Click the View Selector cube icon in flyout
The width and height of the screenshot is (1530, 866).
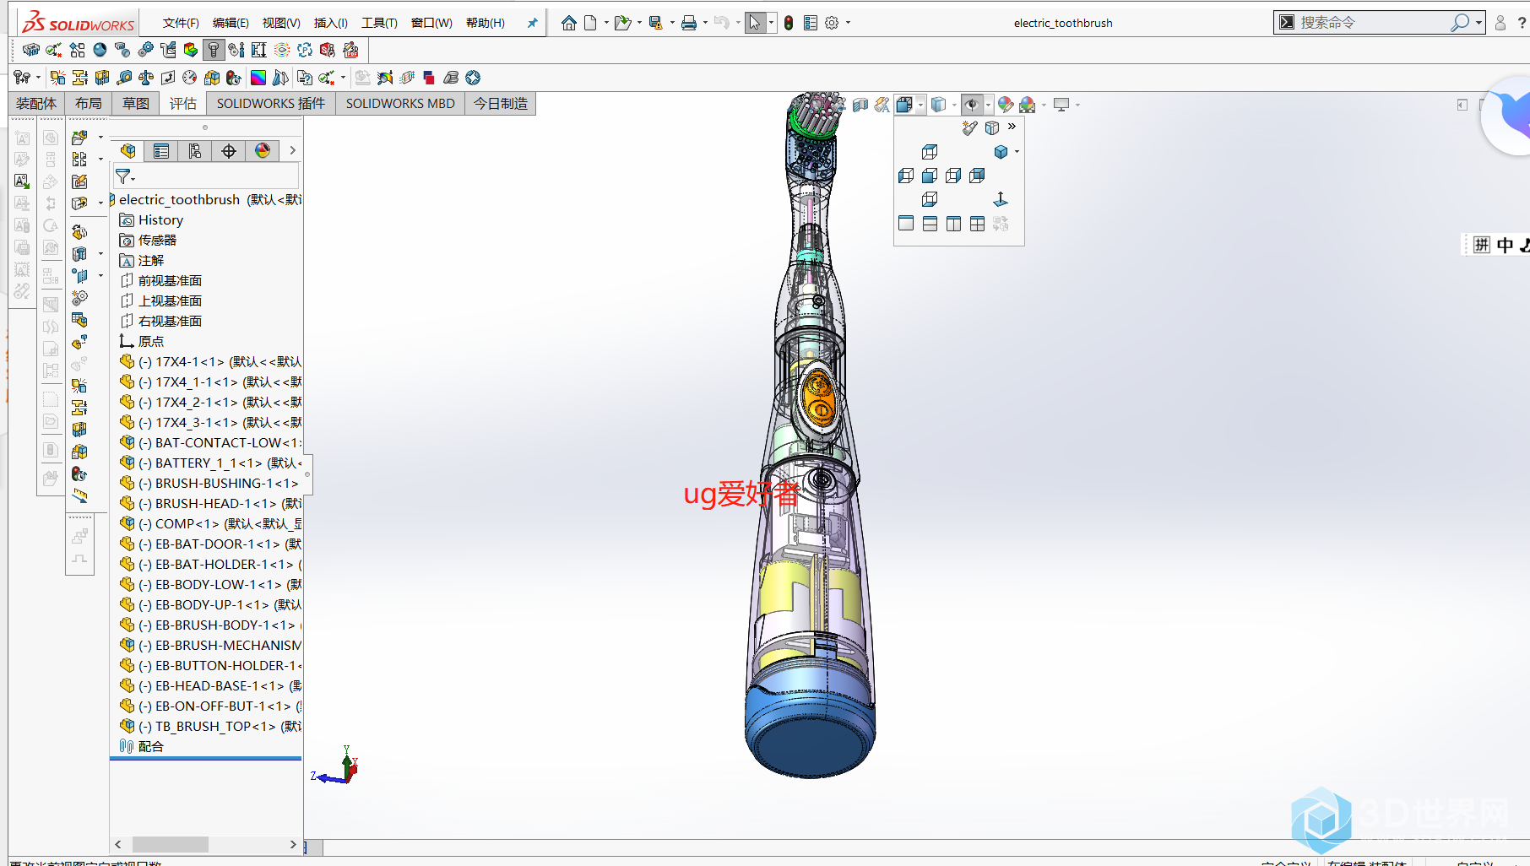992,127
